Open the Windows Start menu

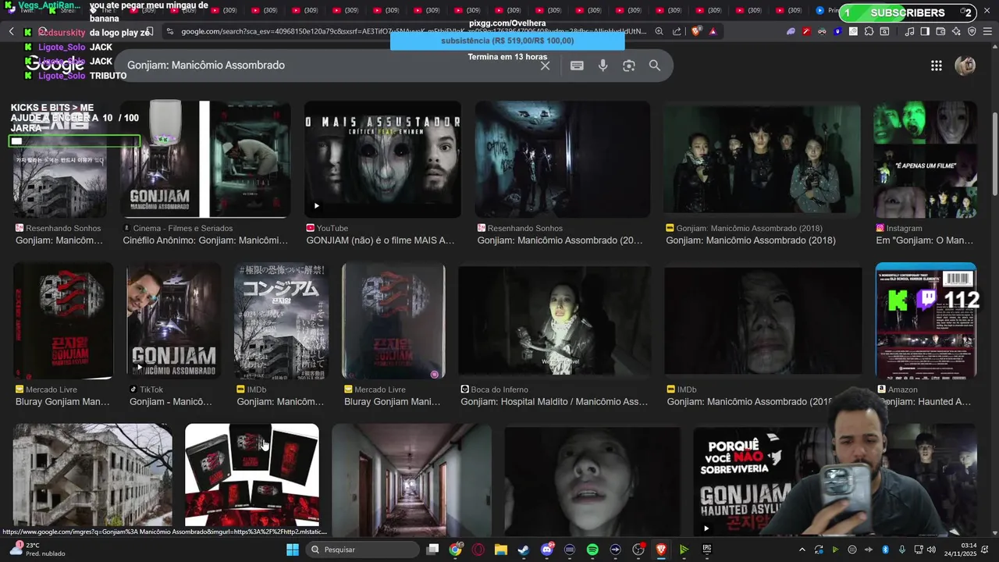[x=293, y=550]
